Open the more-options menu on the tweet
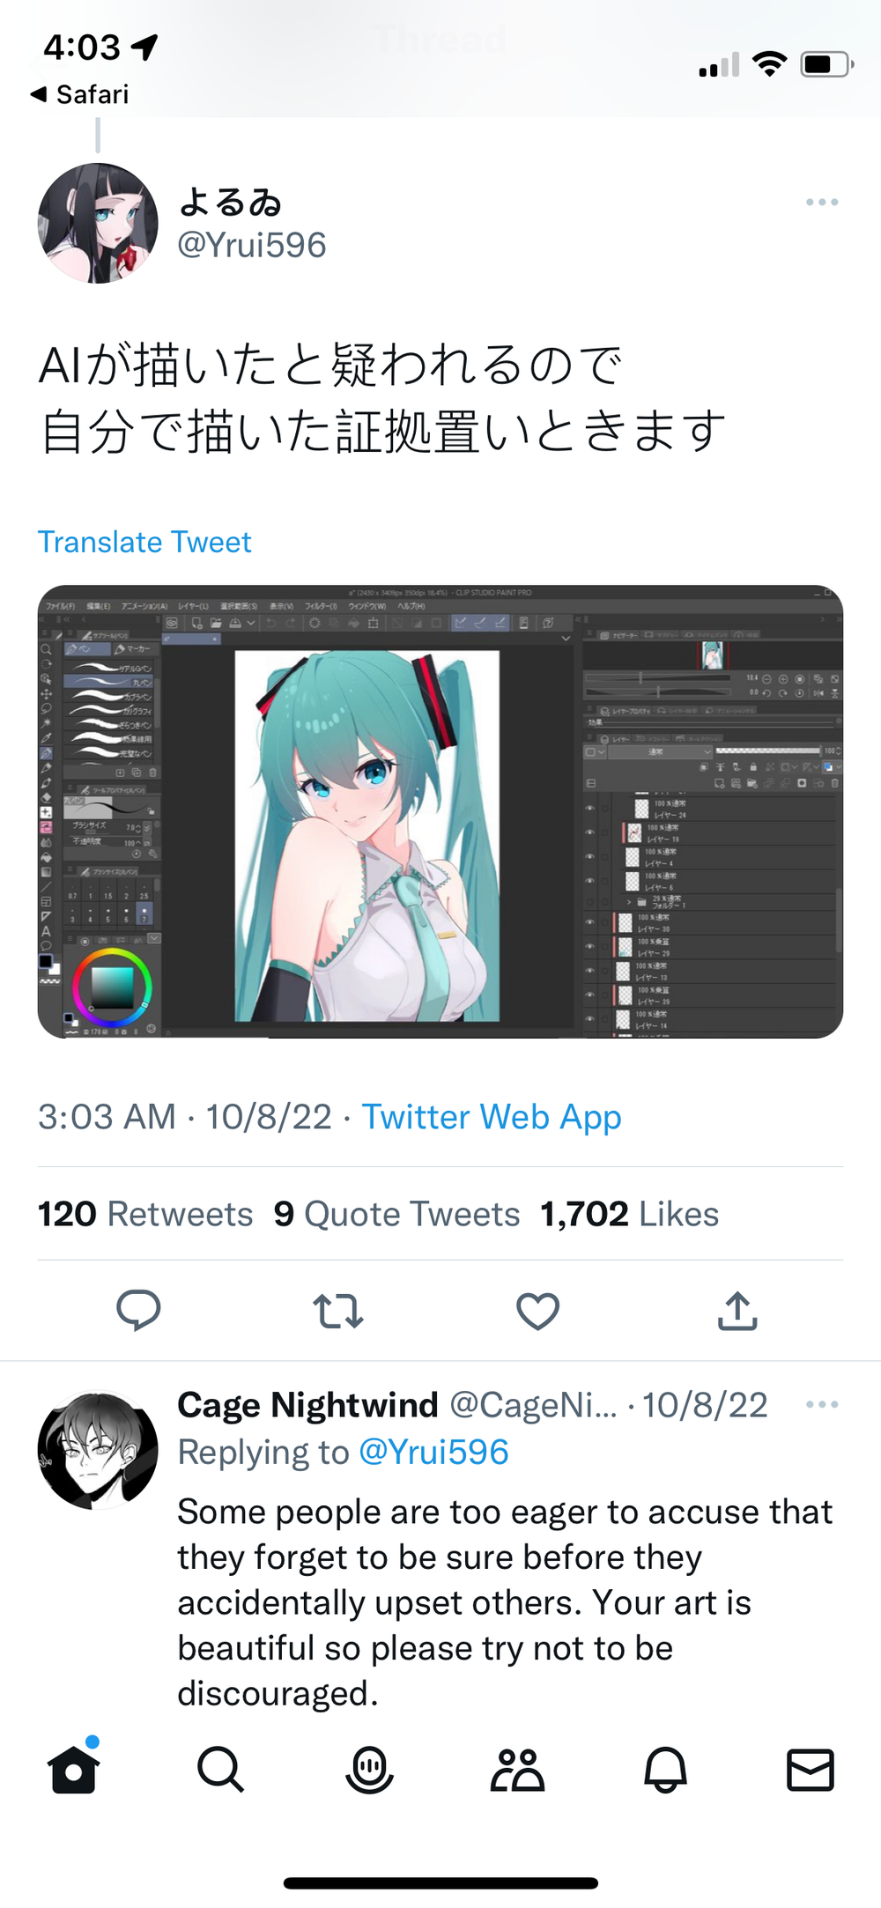The width and height of the screenshot is (881, 1908). [821, 201]
